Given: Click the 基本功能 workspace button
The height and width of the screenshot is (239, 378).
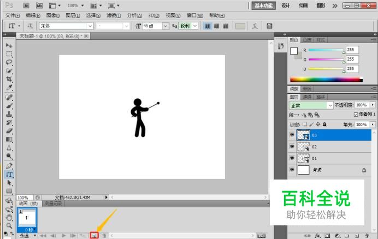Looking at the screenshot, I should pyautogui.click(x=265, y=5).
